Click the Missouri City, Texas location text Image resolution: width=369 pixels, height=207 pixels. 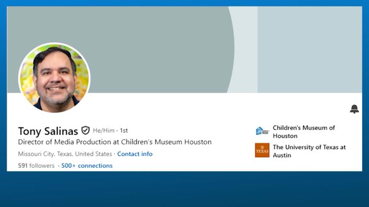[65, 154]
